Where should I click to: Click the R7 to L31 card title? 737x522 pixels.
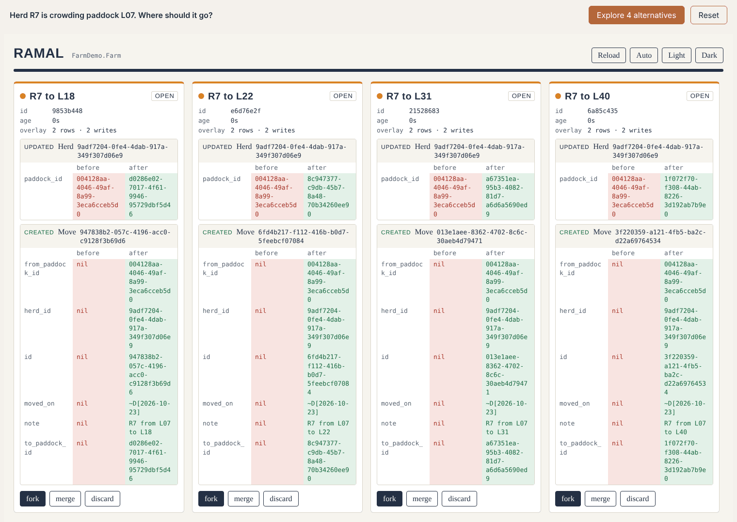409,96
